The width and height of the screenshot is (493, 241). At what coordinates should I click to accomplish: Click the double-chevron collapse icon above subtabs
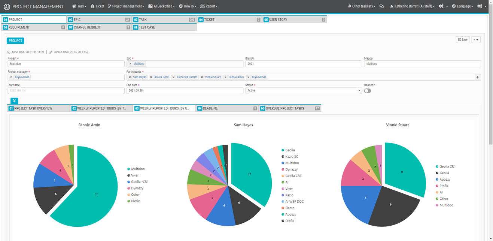[14, 101]
